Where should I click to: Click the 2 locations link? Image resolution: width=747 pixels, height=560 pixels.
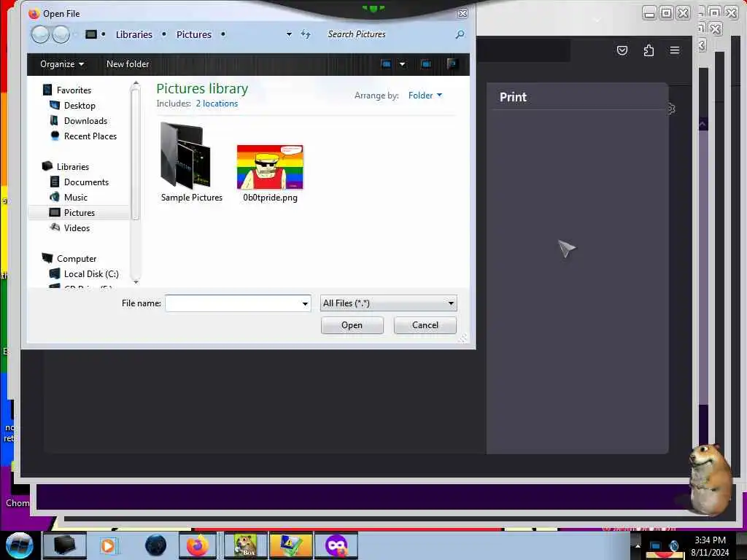coord(217,104)
